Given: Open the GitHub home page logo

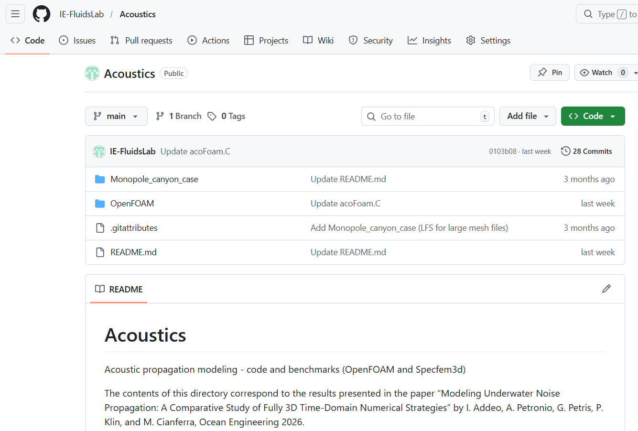Looking at the screenshot, I should pos(41,14).
